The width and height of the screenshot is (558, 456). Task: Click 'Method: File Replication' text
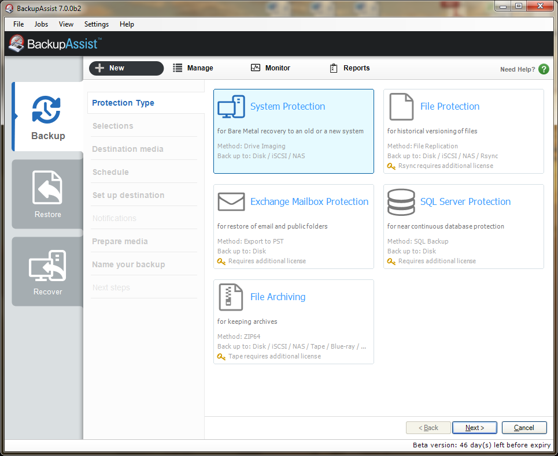coord(423,146)
